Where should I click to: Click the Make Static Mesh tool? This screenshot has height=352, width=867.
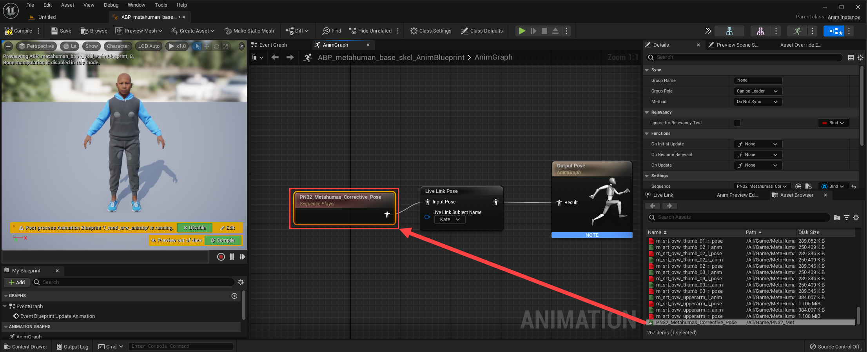click(249, 31)
